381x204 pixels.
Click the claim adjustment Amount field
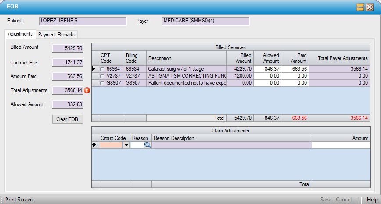click(341, 145)
